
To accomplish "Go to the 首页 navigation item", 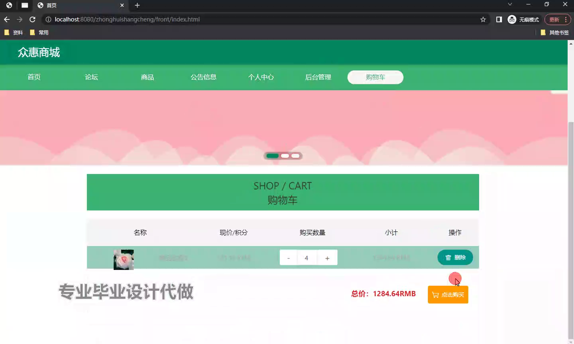I will (34, 77).
